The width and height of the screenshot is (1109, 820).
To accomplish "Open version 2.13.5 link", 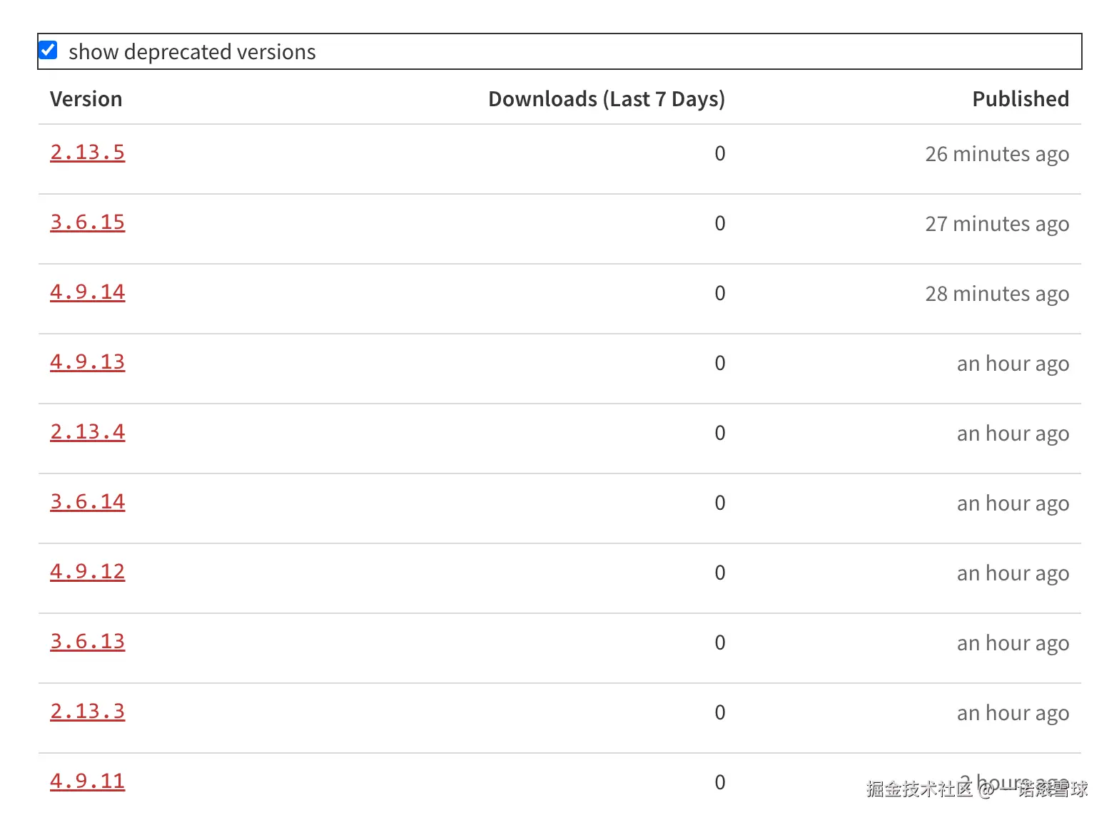I will (x=87, y=152).
